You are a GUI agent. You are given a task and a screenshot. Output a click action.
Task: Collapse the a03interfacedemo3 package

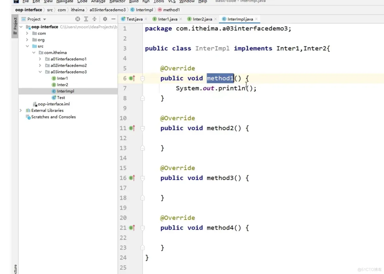pyautogui.click(x=40, y=72)
